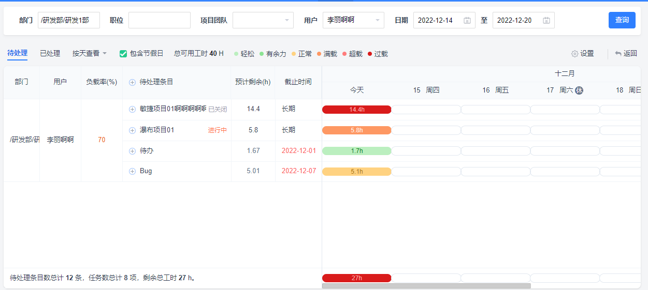
Task: Click the 瀑布项目01 item name
Action: click(x=157, y=130)
